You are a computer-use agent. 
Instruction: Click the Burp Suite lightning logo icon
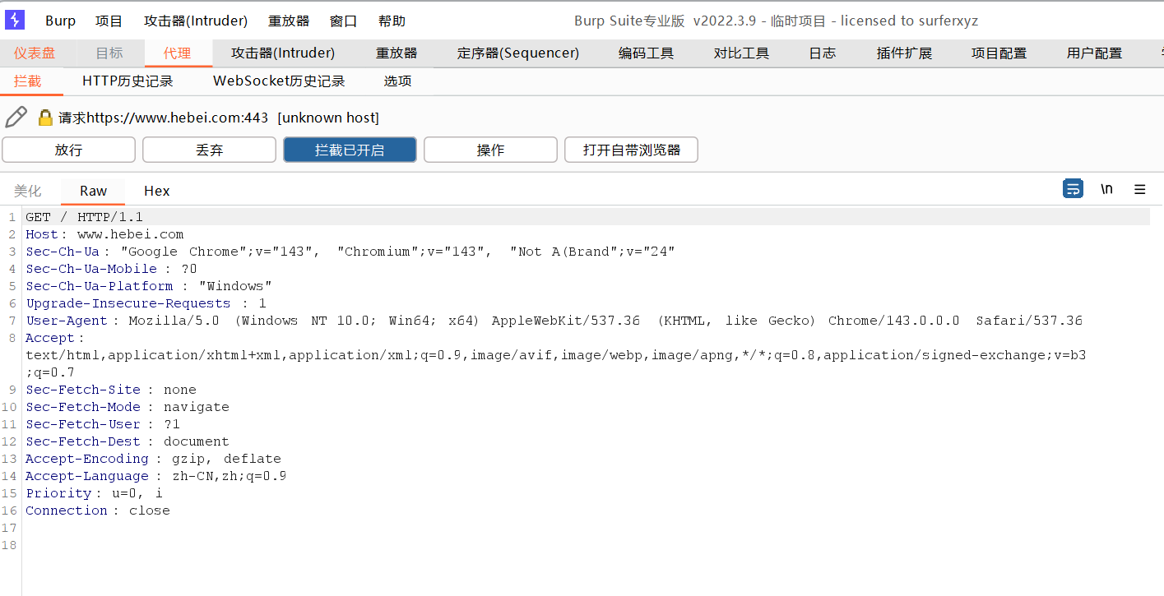click(15, 21)
